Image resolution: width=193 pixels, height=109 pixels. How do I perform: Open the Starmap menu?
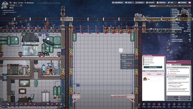tap(182, 3)
